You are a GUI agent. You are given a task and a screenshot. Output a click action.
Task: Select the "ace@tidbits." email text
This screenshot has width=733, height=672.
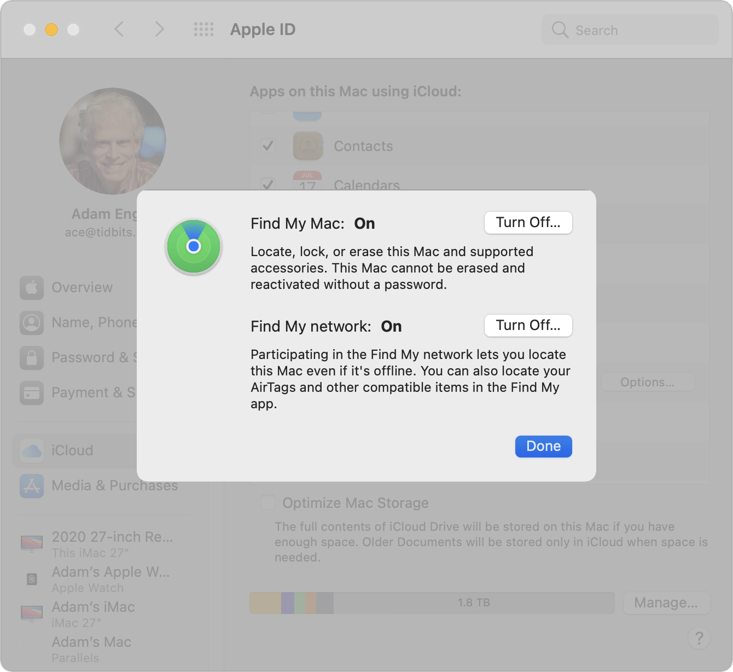[100, 233]
